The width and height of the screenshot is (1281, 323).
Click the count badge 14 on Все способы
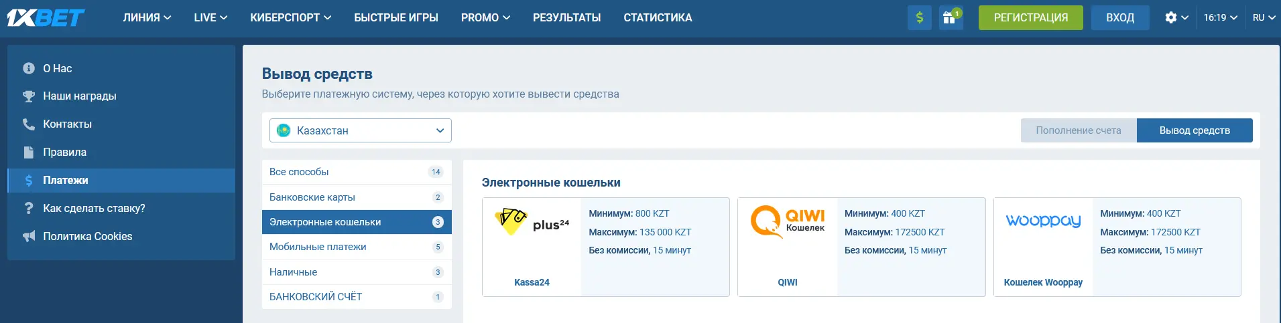pyautogui.click(x=436, y=172)
